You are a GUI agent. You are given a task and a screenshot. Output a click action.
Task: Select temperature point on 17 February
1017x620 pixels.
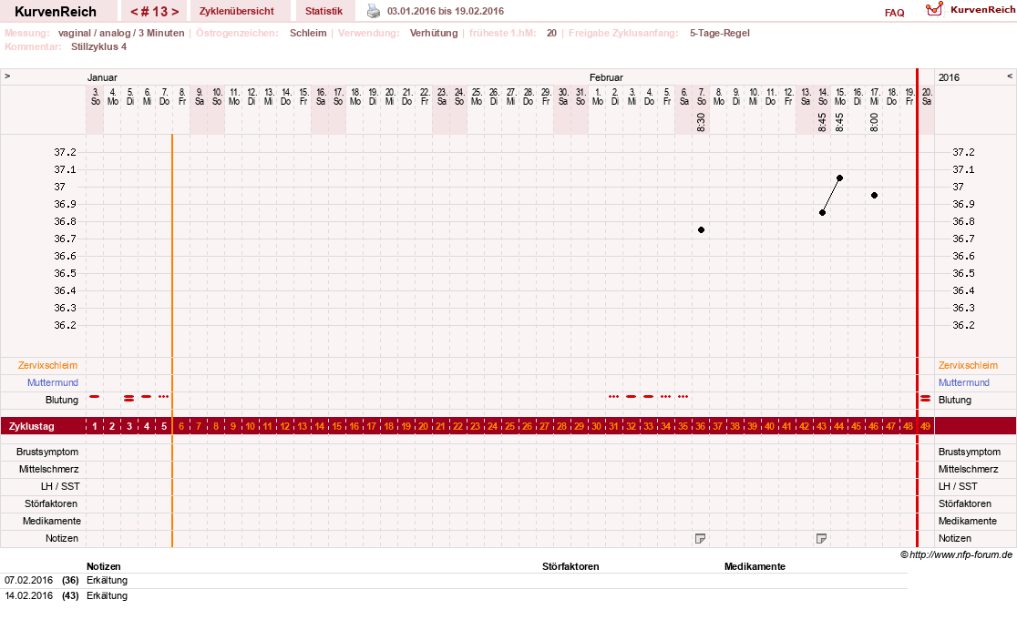coord(874,195)
